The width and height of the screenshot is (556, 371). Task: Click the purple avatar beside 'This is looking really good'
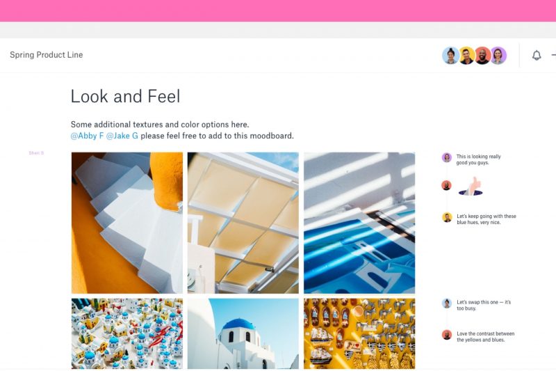[446, 157]
